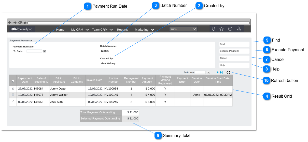Sort by Repayment Date column header

25,80
